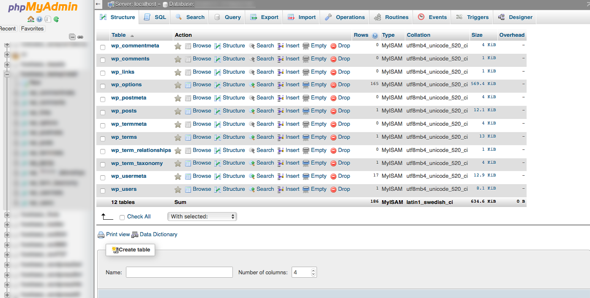Check the wp_postmeta table checkbox
This screenshot has height=298, width=590.
[x=103, y=99]
